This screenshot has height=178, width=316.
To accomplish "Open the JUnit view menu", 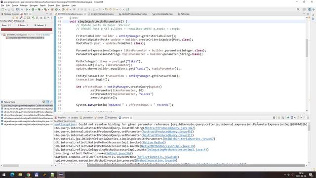I will click(51, 18).
